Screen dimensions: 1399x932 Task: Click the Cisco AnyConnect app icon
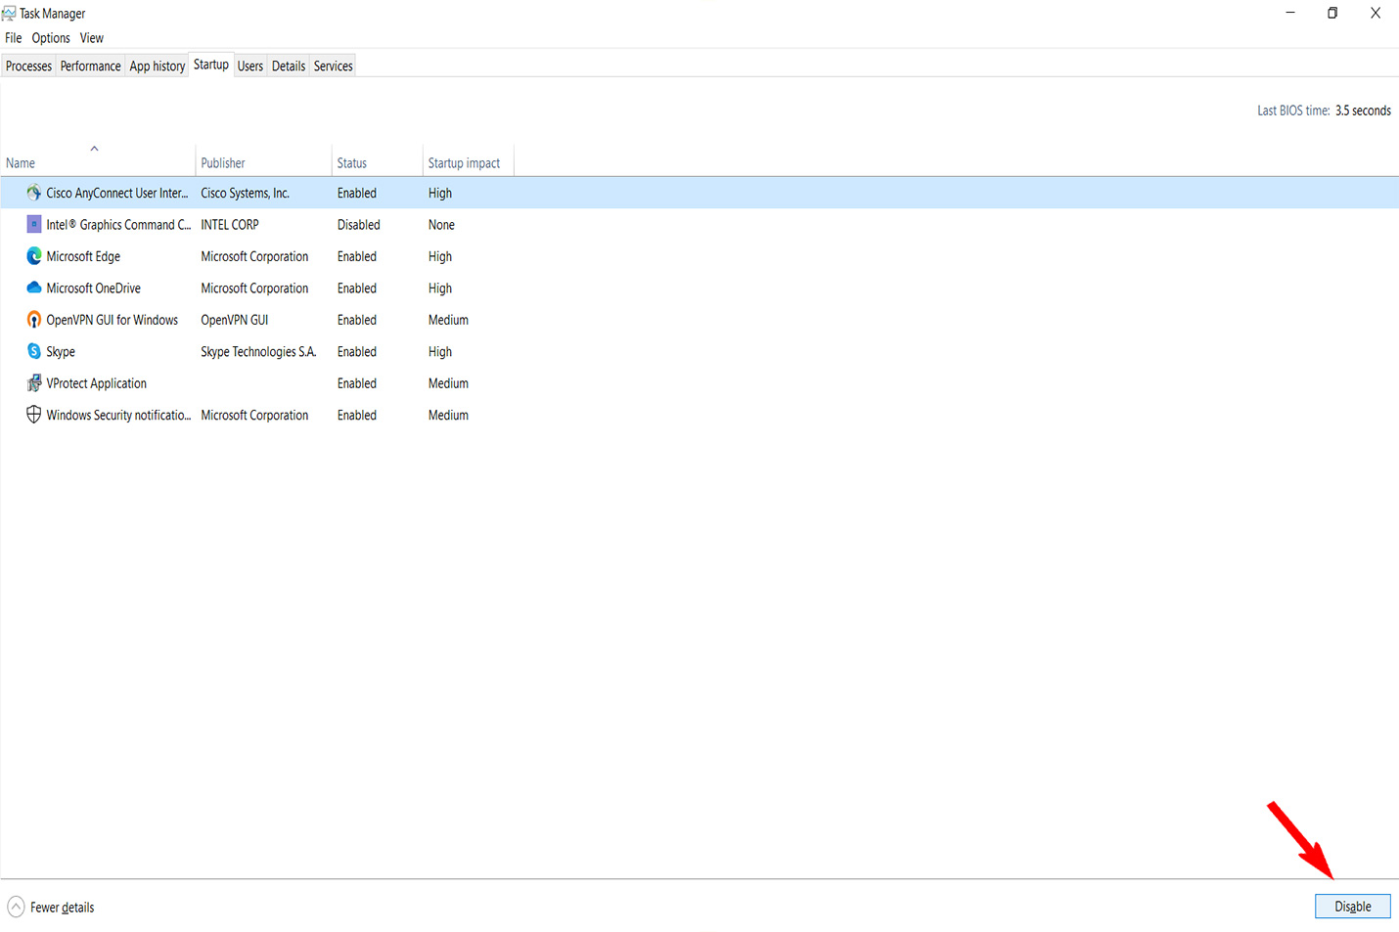(34, 193)
